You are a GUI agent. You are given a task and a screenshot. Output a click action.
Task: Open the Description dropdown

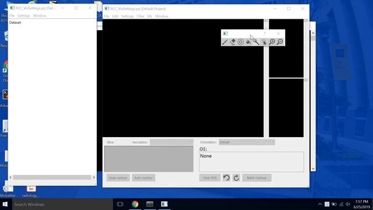coord(171,142)
